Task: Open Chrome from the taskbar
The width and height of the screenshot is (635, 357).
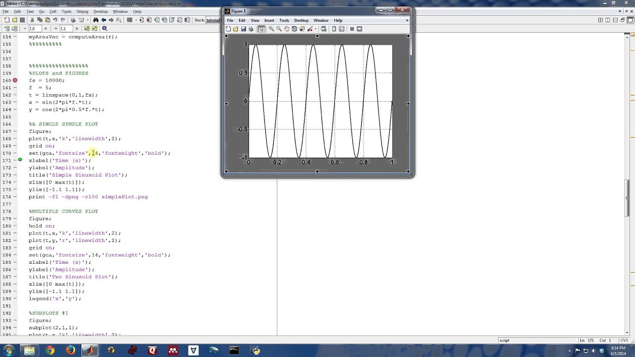Action: point(50,351)
